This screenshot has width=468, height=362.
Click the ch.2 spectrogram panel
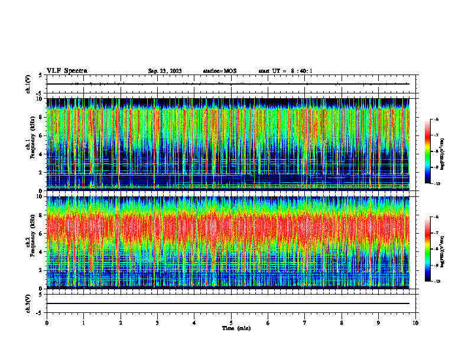coord(228,243)
